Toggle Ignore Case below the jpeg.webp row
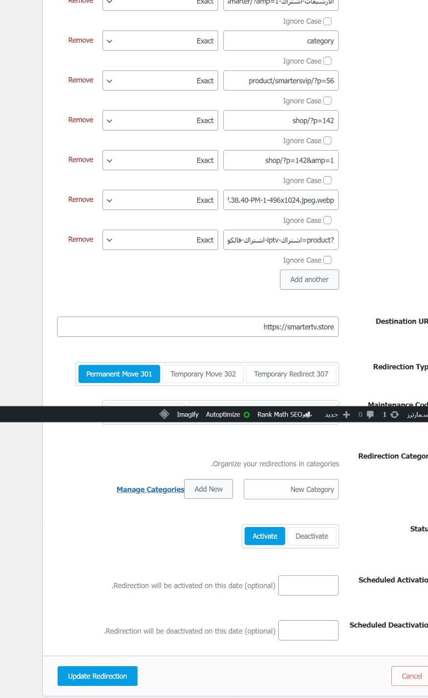 point(327,220)
